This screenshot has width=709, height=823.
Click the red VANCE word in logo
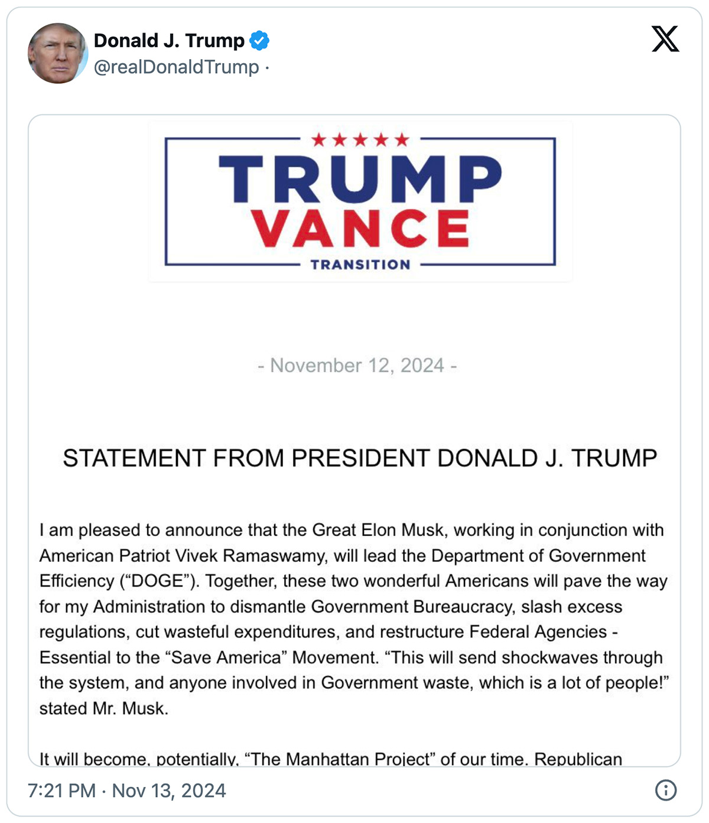pyautogui.click(x=360, y=228)
